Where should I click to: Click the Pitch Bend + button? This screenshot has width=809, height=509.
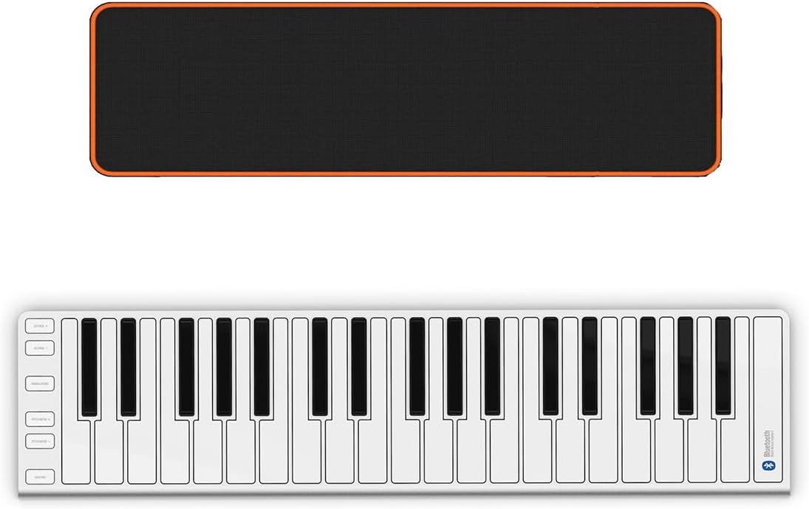click(40, 420)
